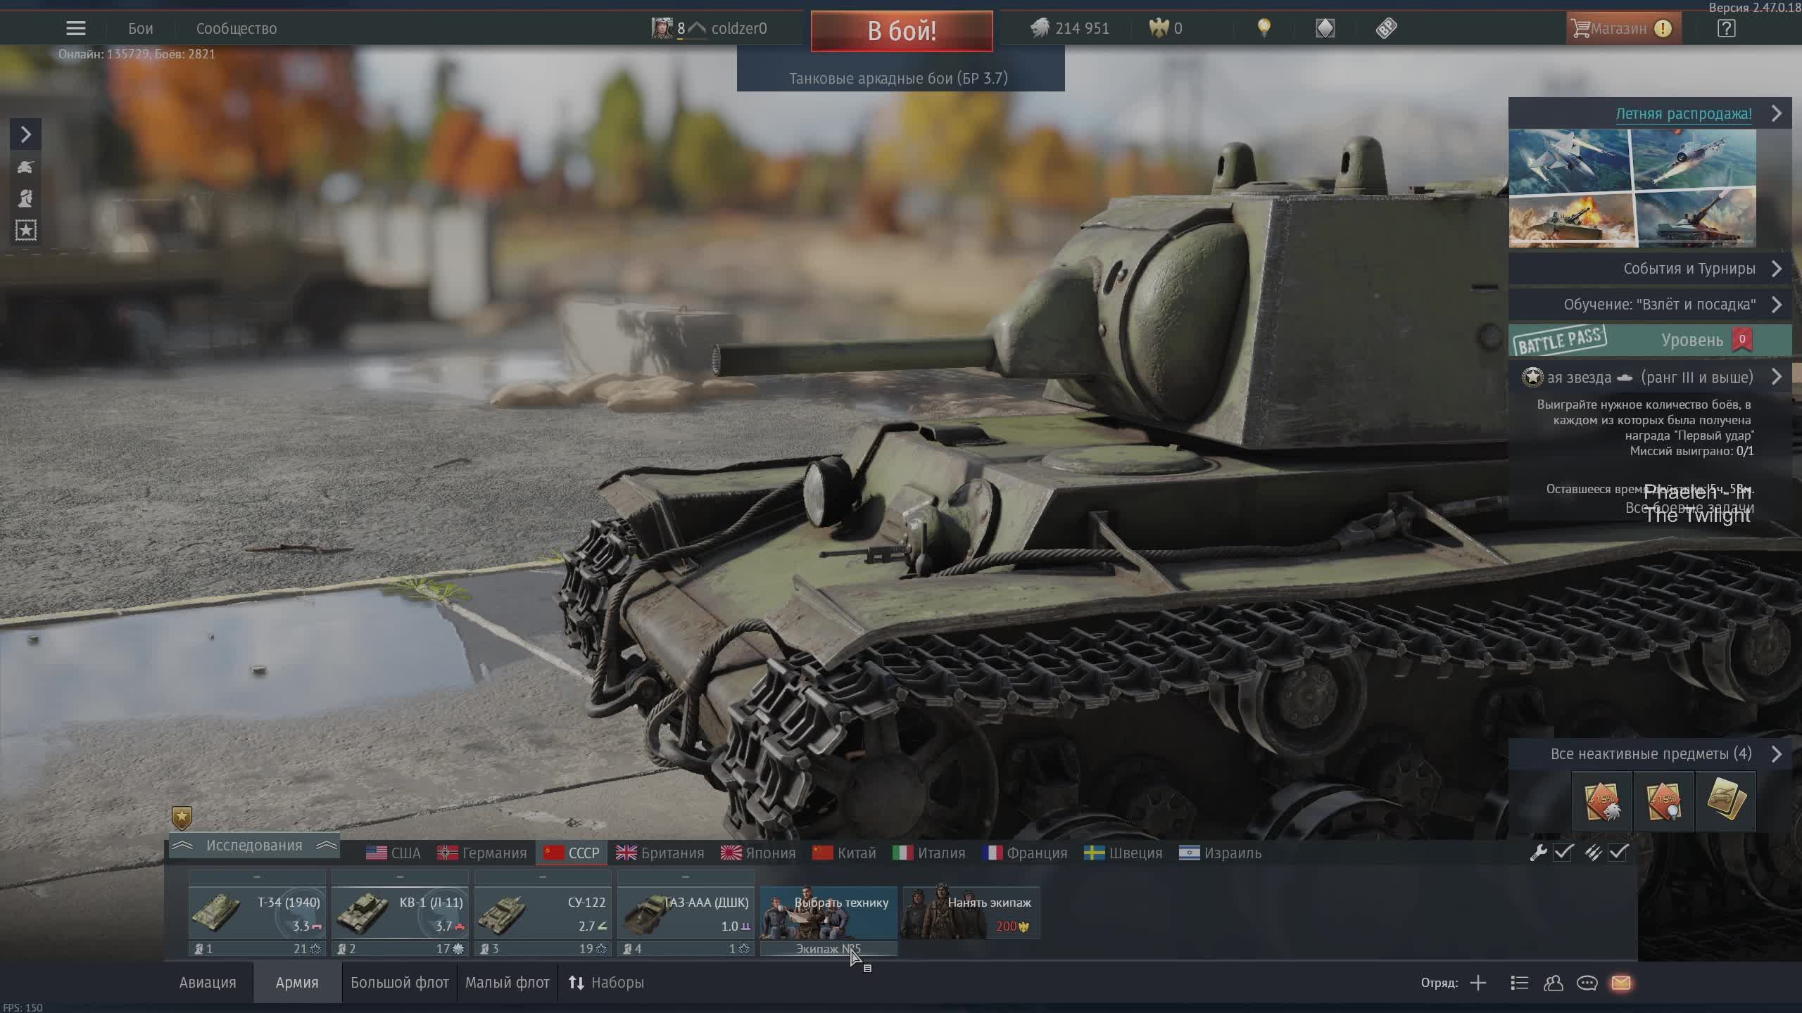Click the shop warning exclamation badge

tap(1663, 29)
